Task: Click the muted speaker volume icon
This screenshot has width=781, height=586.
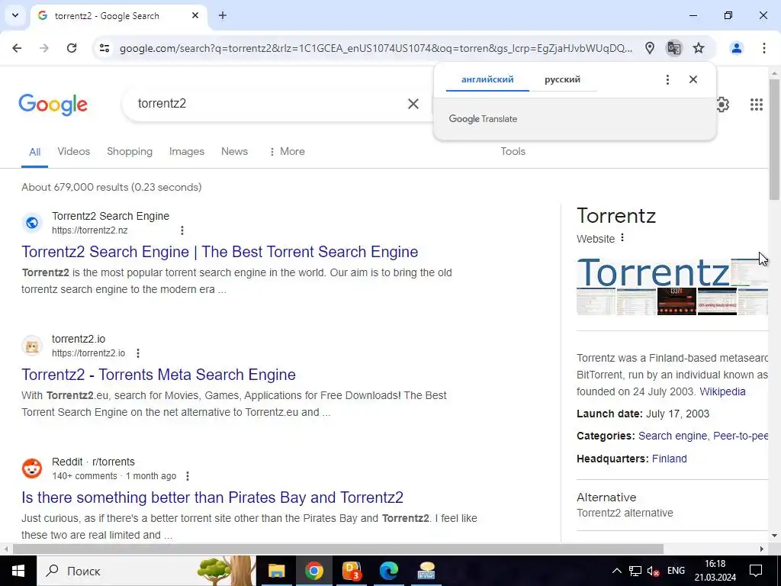Action: coord(653,571)
